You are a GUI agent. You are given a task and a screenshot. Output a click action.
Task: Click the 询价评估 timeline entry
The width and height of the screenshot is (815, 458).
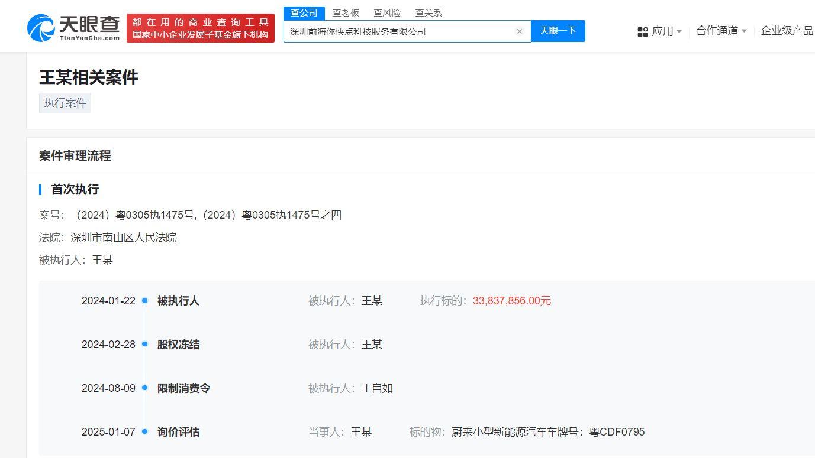point(178,432)
